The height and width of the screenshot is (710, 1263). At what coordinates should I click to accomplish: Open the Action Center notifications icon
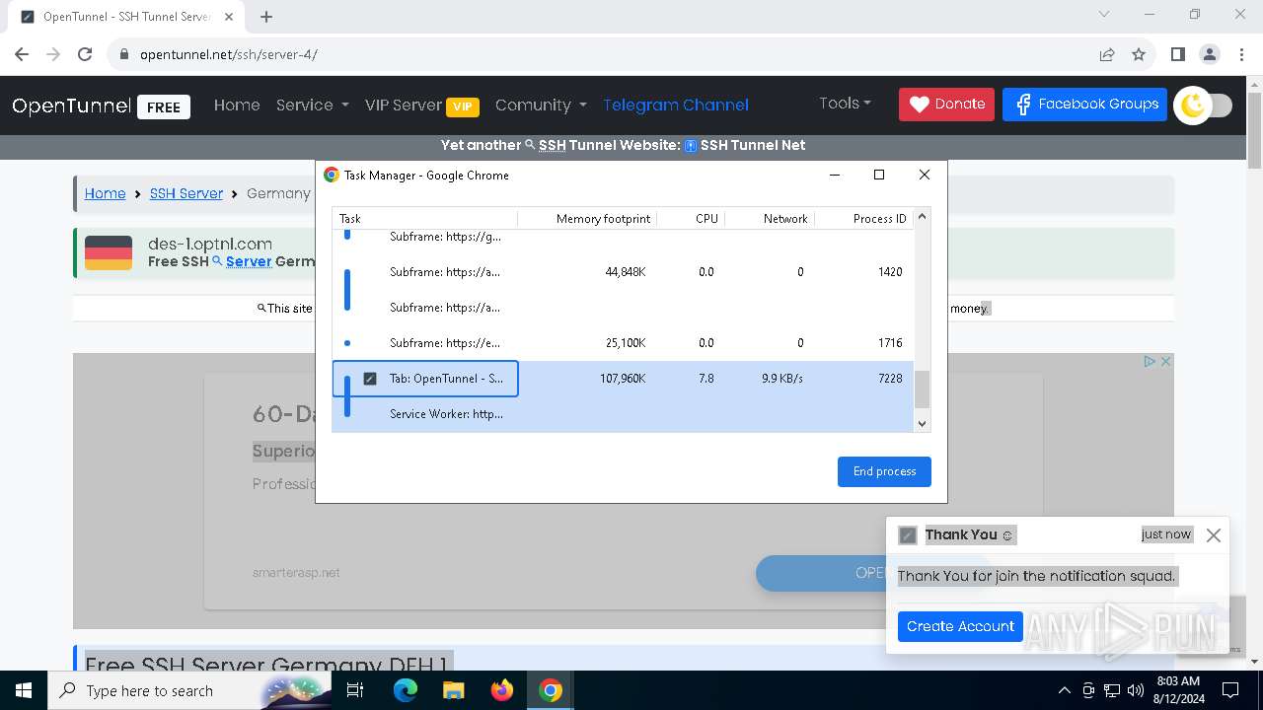pos(1230,690)
